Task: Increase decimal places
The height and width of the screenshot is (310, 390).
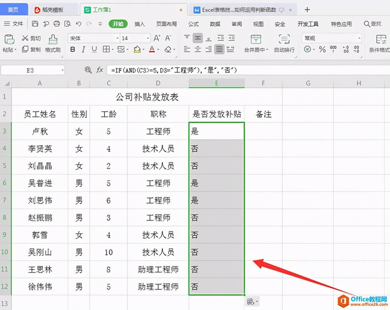Action: pos(346,49)
